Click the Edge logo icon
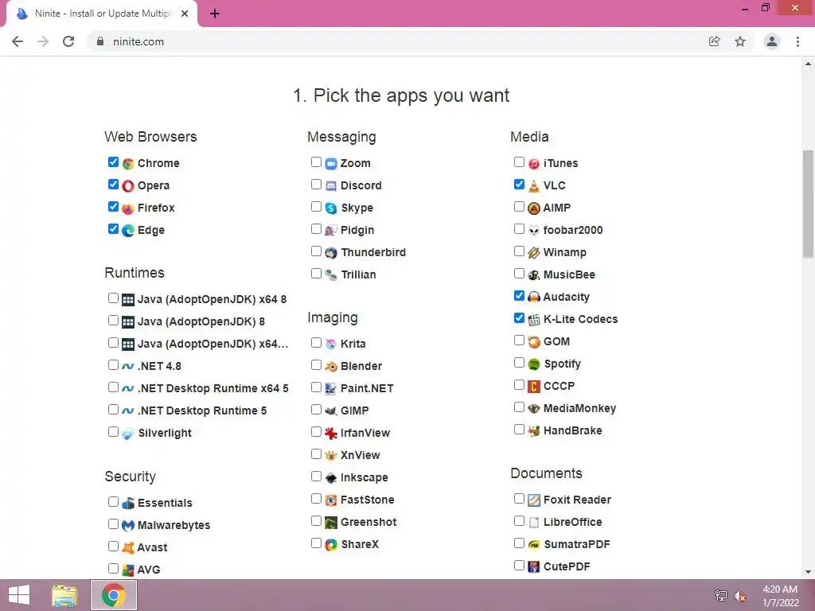 click(128, 230)
